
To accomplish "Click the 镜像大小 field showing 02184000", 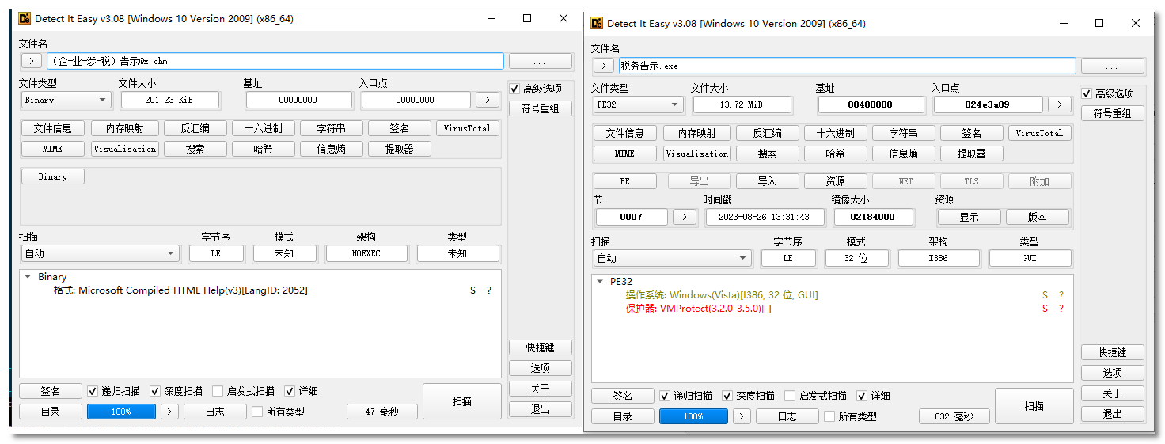I will coord(873,217).
